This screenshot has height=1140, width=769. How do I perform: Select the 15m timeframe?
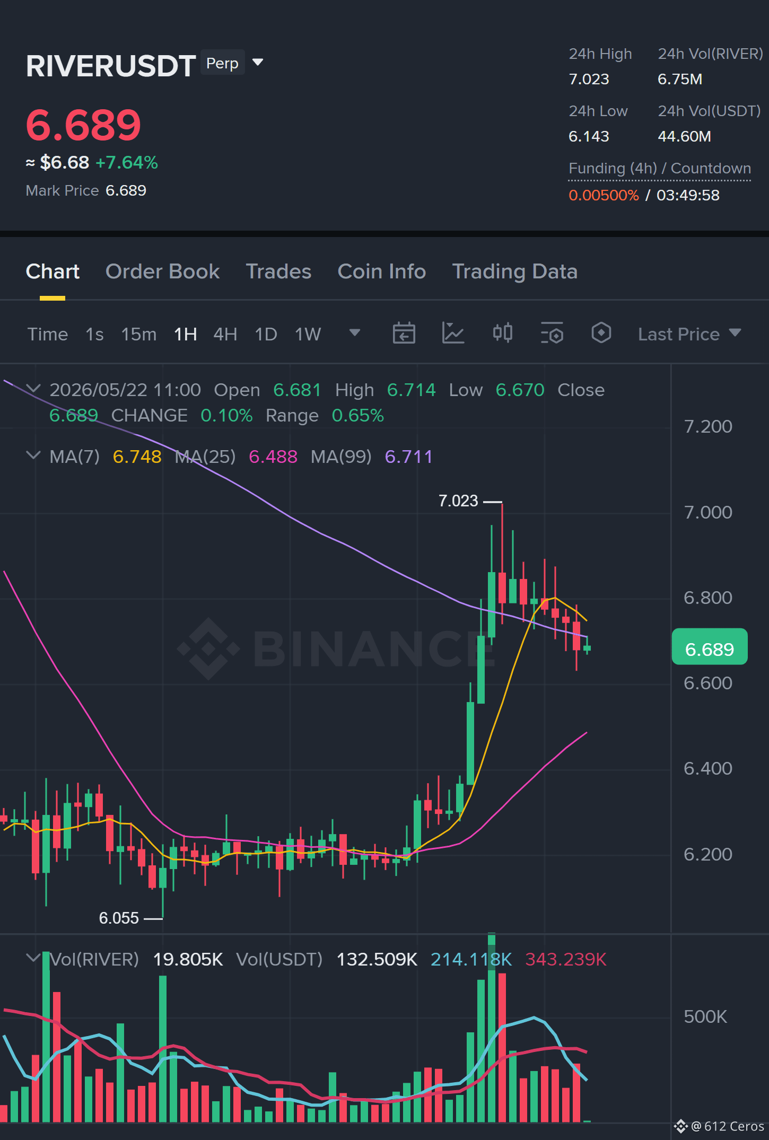pos(138,334)
